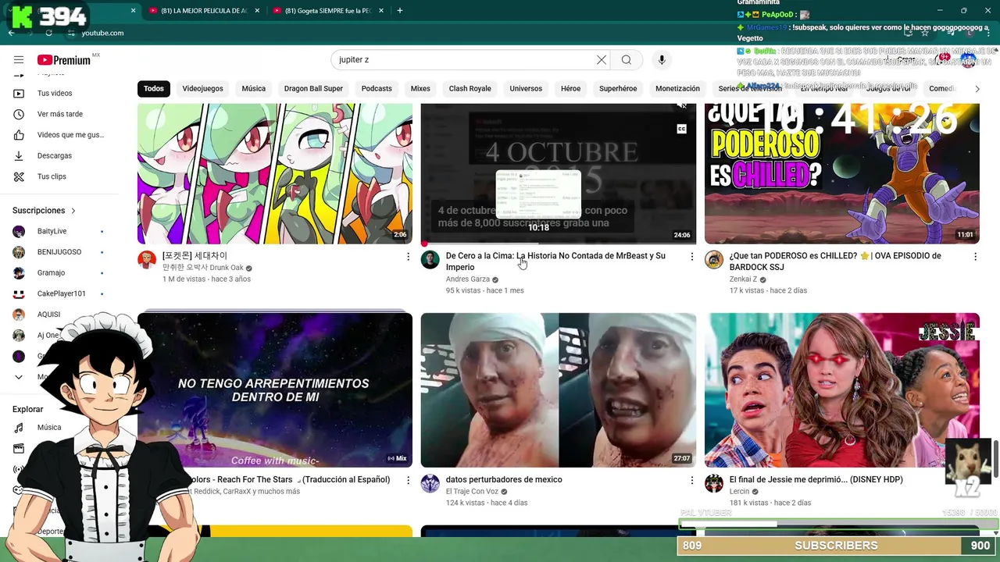Select the Música filter chip
Viewport: 1000px width, 562px height.
click(254, 88)
